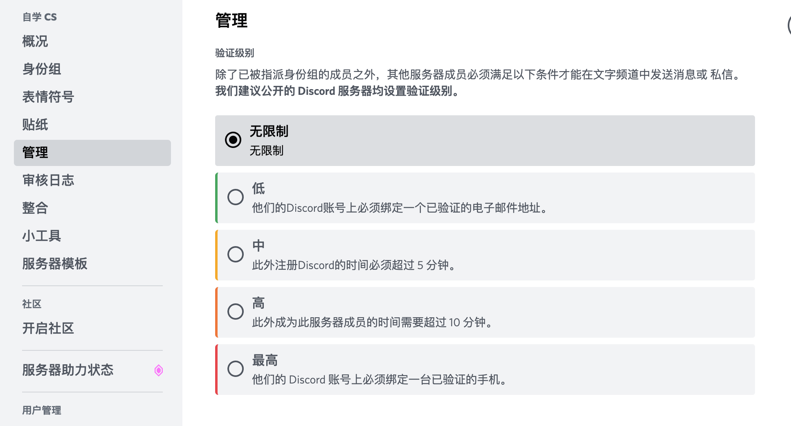Go to 身份组 in the sidebar
791x426 pixels.
coord(42,69)
